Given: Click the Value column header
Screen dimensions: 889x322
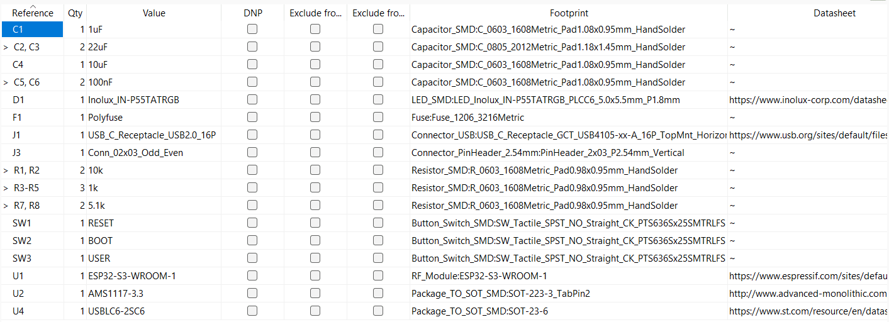Looking at the screenshot, I should point(154,13).
